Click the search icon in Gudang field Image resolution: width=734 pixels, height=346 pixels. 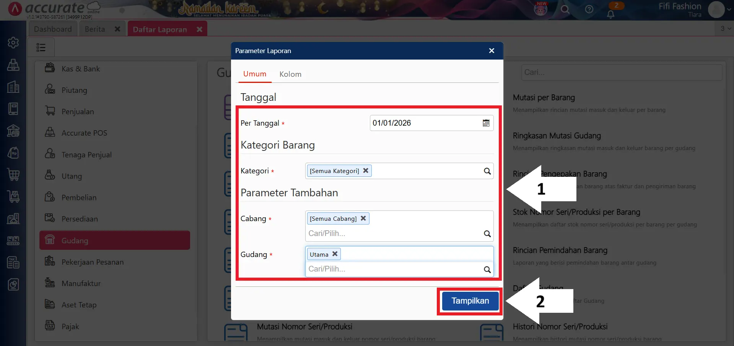487,270
